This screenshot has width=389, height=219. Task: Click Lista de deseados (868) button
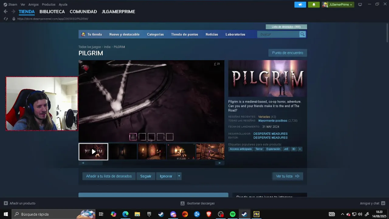286,27
